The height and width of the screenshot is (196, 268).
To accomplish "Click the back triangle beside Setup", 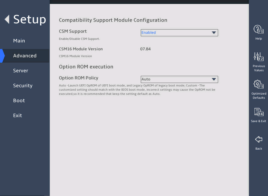I will click(7, 19).
